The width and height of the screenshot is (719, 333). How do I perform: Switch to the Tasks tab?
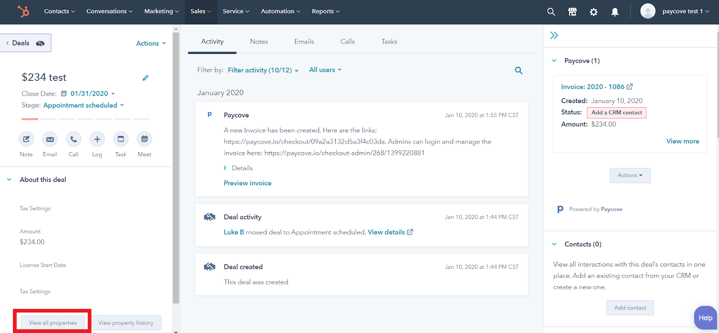coord(389,42)
